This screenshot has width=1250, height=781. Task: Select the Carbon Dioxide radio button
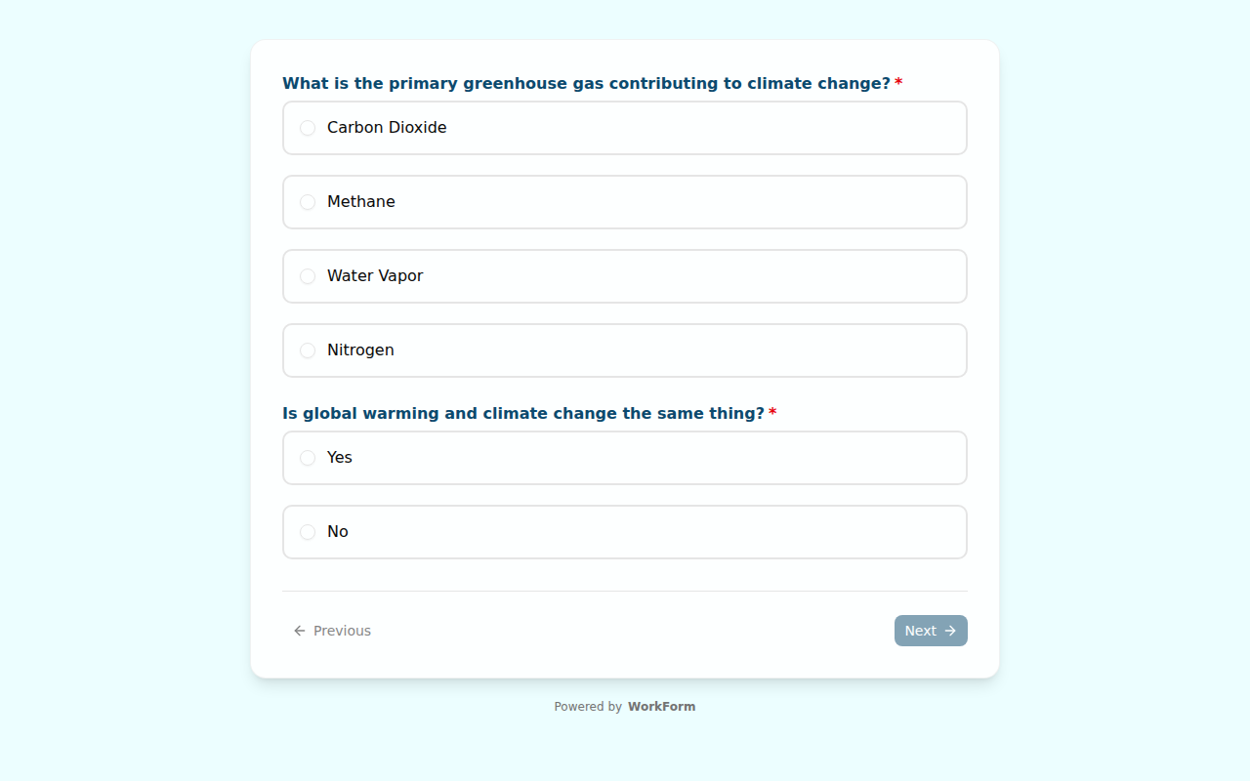(x=308, y=128)
